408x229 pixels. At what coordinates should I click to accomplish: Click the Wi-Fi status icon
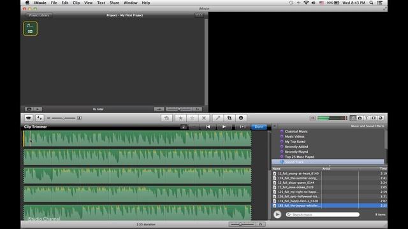tap(306, 3)
